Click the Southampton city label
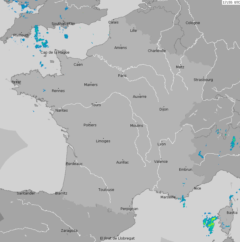The width and height of the screenshot is (240, 242). 63,23
